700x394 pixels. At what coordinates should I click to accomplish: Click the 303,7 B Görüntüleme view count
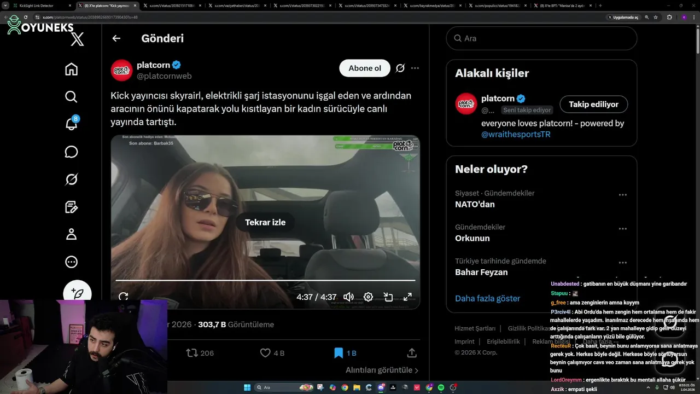(236, 325)
